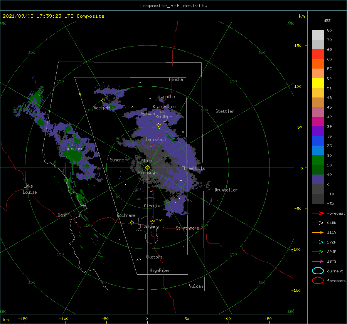Screen dimensions: 347x324
Task: Click the Vulcan city label
Action: 196,286
